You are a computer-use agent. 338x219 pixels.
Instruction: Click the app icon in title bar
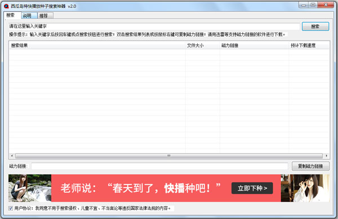coord(6,6)
